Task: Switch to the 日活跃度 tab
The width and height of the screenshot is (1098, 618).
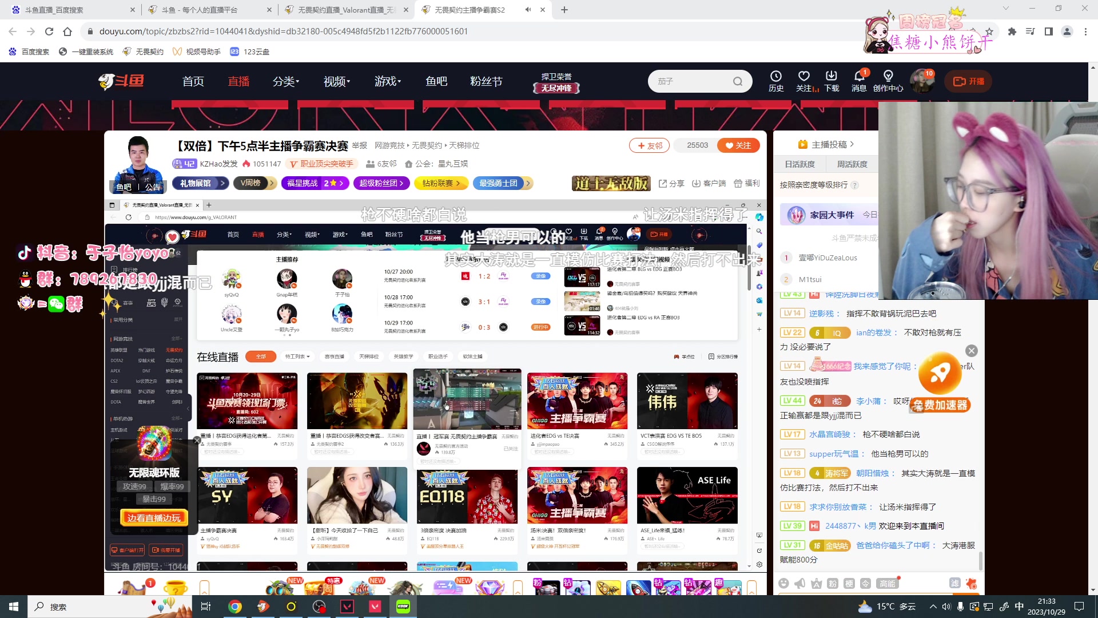Action: (x=799, y=164)
